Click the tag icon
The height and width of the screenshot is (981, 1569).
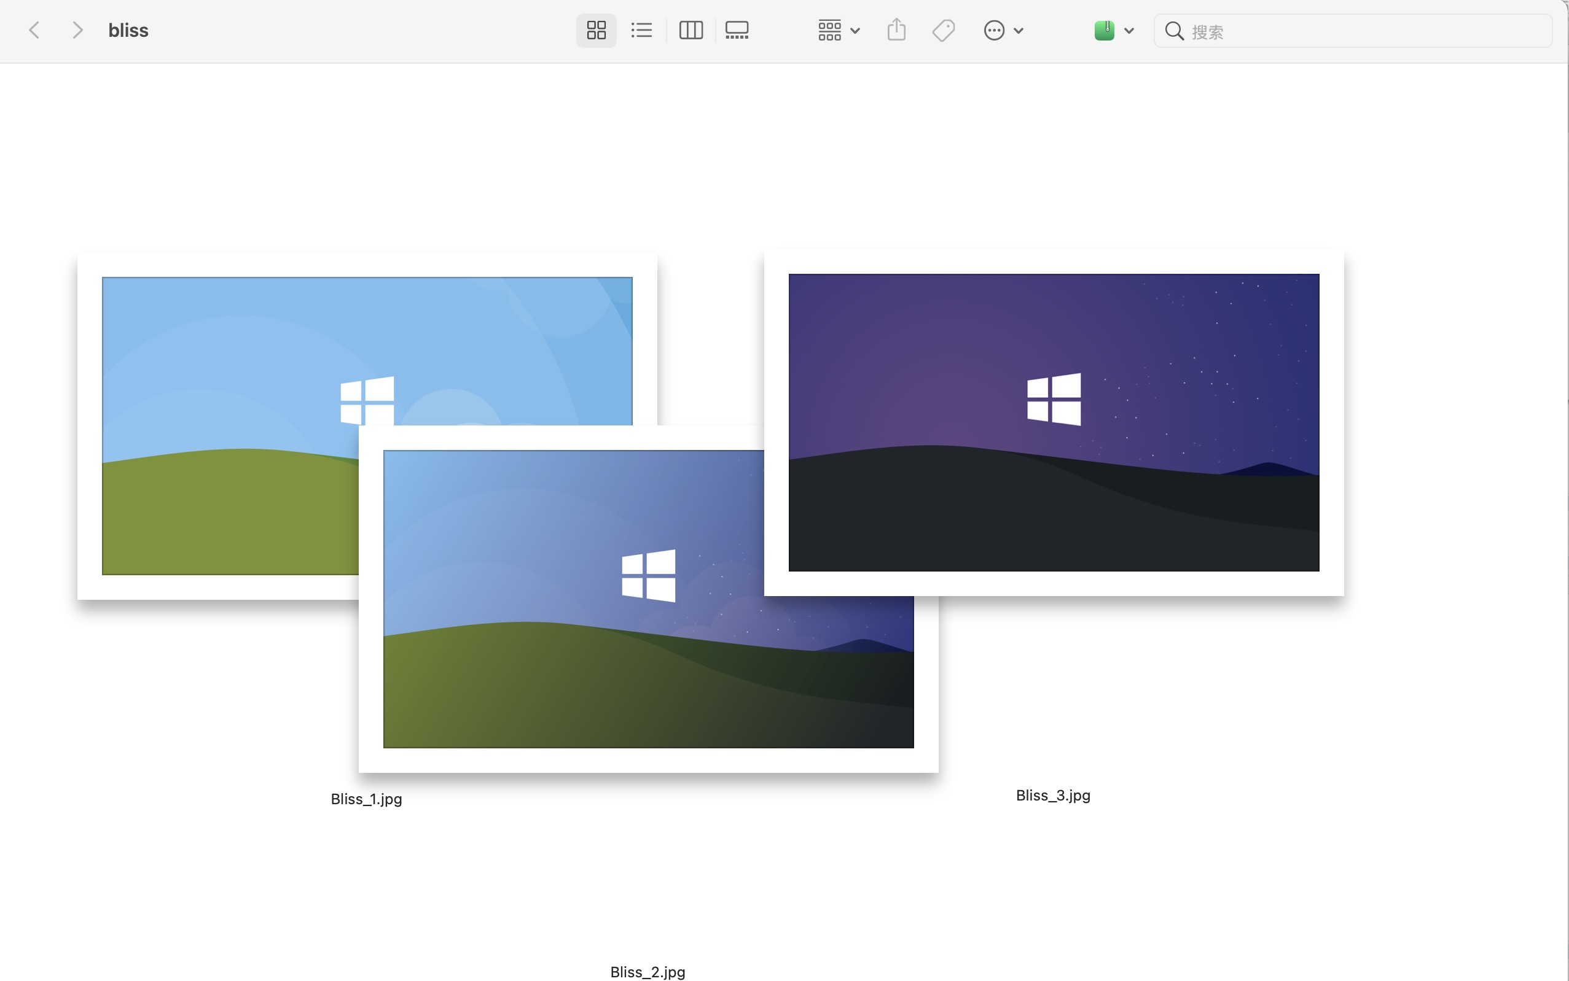pyautogui.click(x=943, y=31)
